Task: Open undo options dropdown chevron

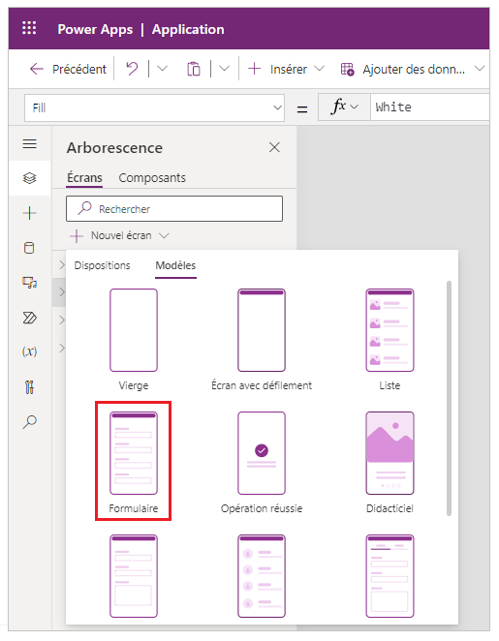Action: pyautogui.click(x=163, y=69)
